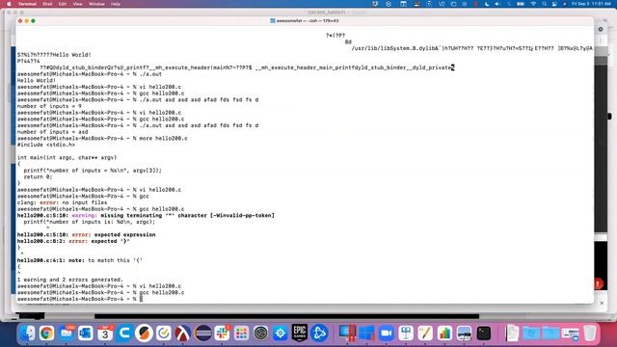Screen dimensions: 617x347
Task: Click the 'note: to match this' line
Action: 79,260
